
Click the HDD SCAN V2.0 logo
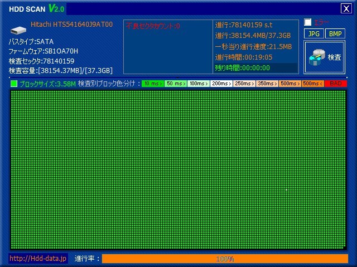pyautogui.click(x=36, y=9)
